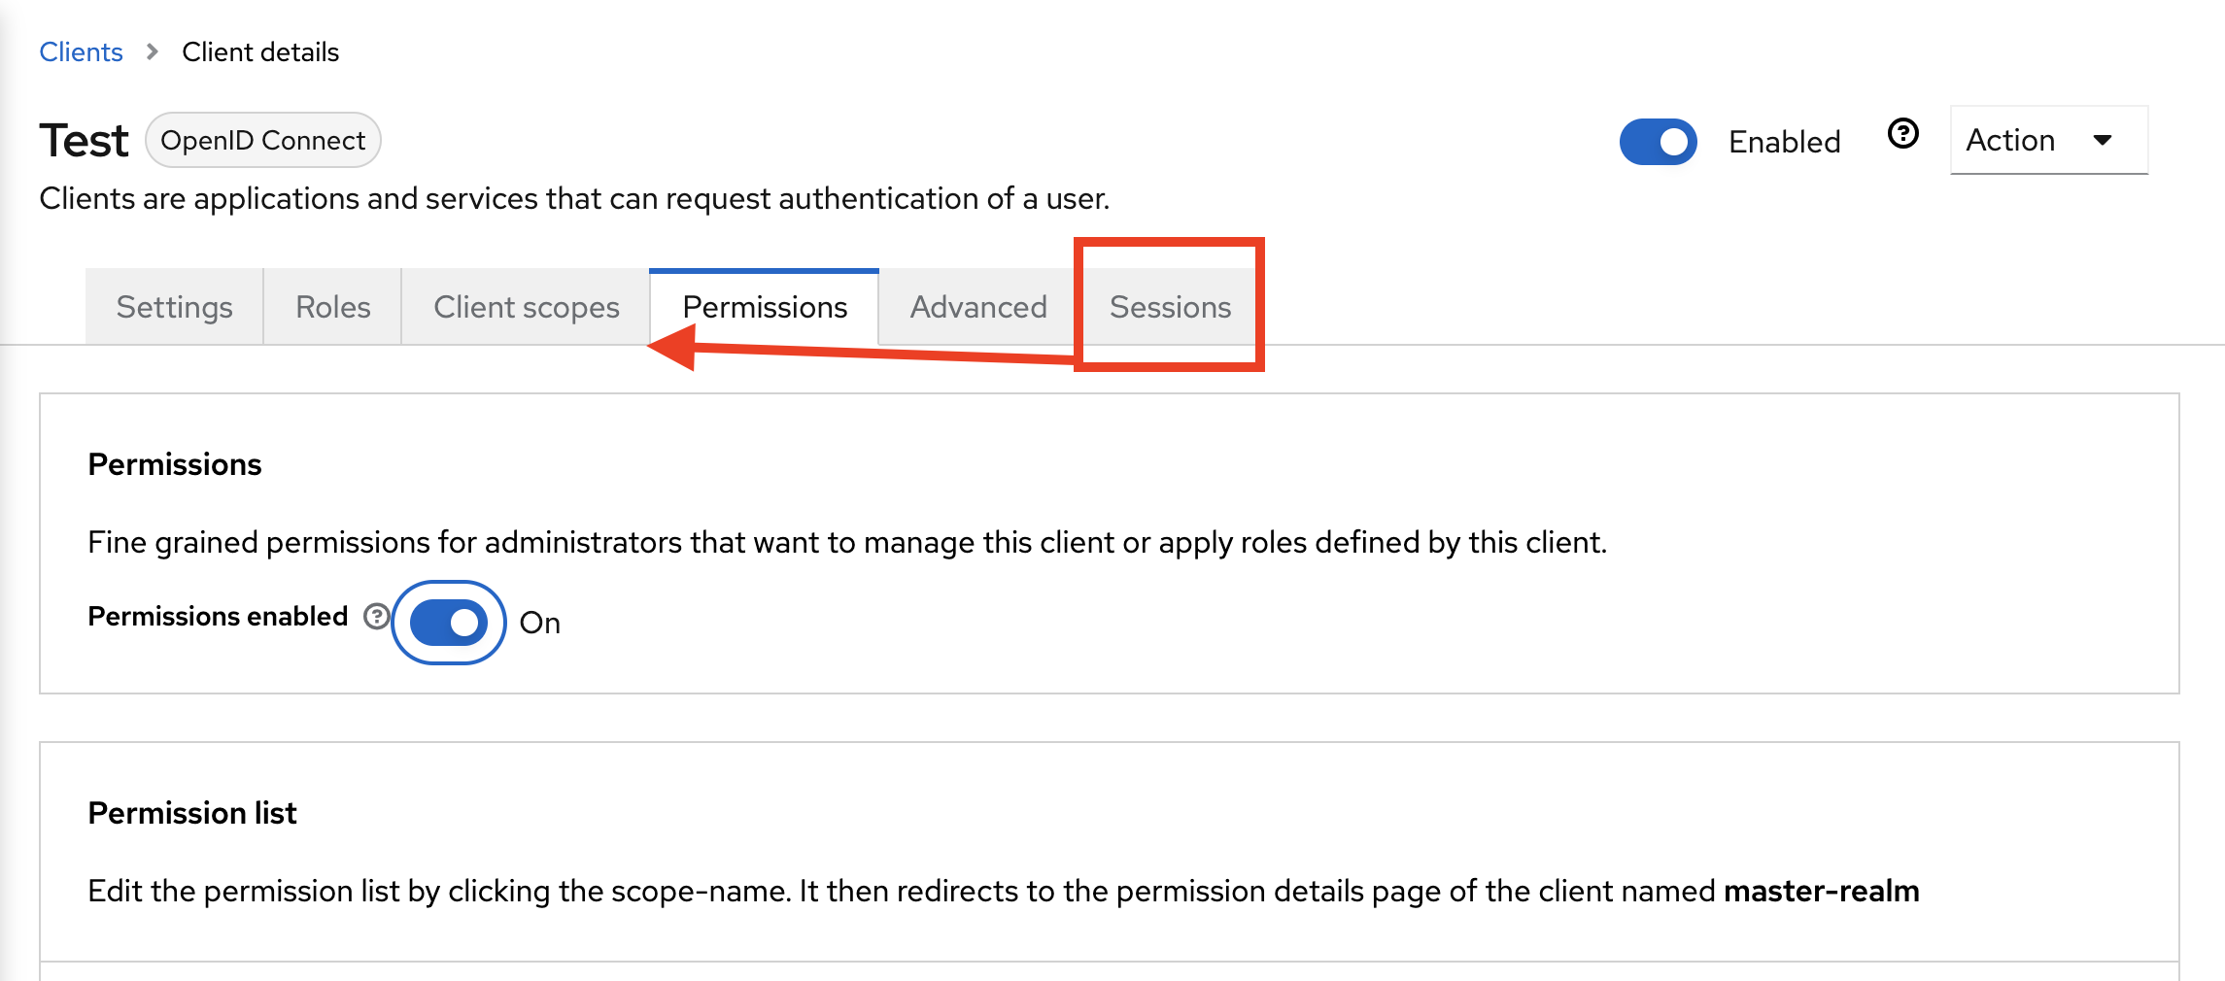Screen dimensions: 2225x981
Task: Click the help icon beside the Enabled toggle
Action: pyautogui.click(x=1902, y=134)
